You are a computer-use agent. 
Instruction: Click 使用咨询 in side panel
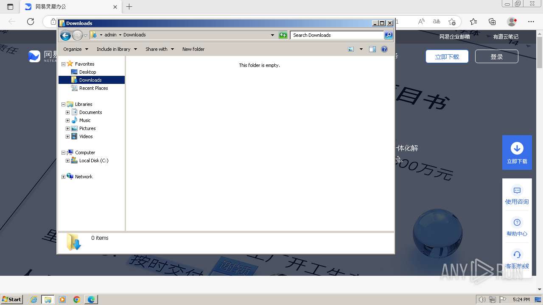coord(517,195)
